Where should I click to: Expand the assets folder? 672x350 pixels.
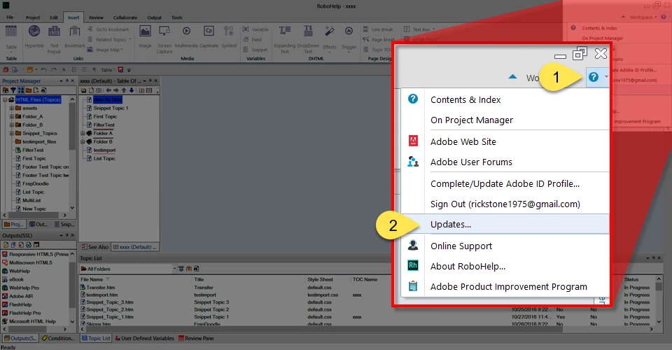[x=12, y=108]
